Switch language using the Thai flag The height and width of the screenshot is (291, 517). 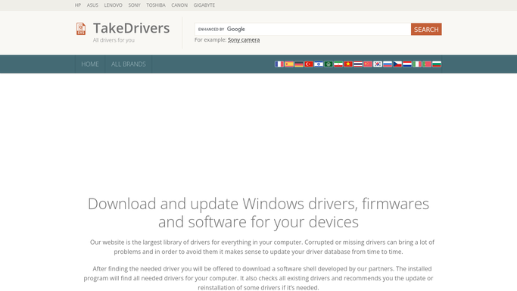(x=358, y=64)
